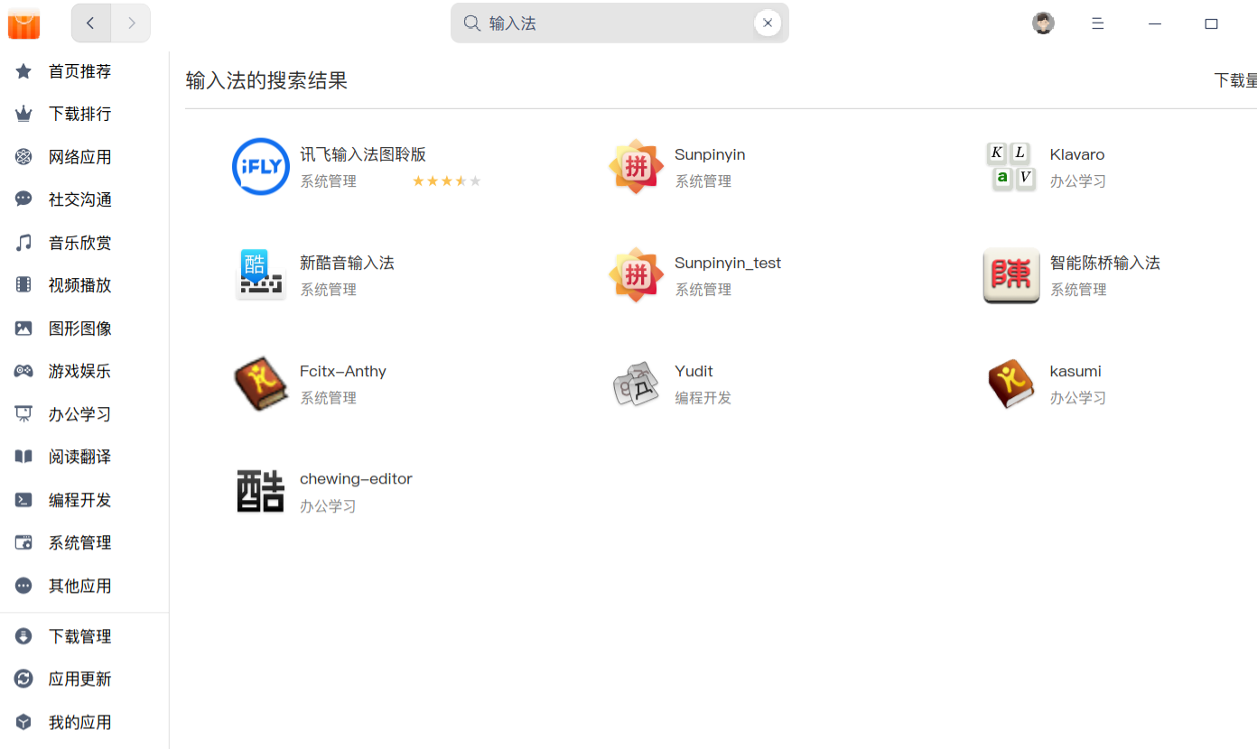The width and height of the screenshot is (1257, 749).
Task: Open the Yudit app icon
Action: click(637, 384)
